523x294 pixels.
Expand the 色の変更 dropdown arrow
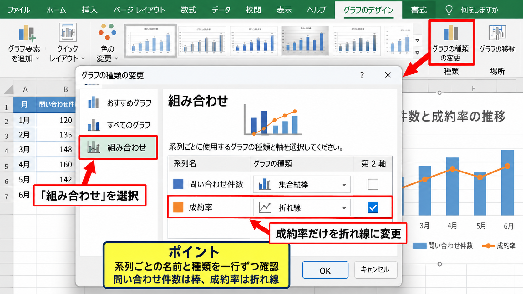[116, 58]
